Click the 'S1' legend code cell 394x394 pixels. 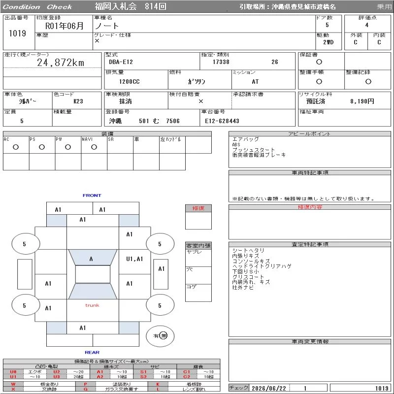[143, 372]
